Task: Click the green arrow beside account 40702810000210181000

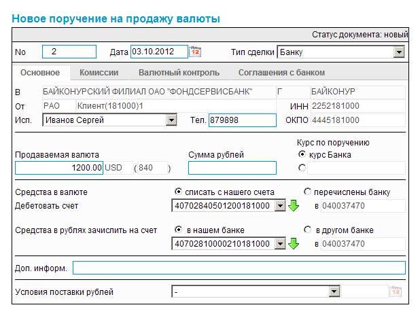Action: [x=294, y=244]
